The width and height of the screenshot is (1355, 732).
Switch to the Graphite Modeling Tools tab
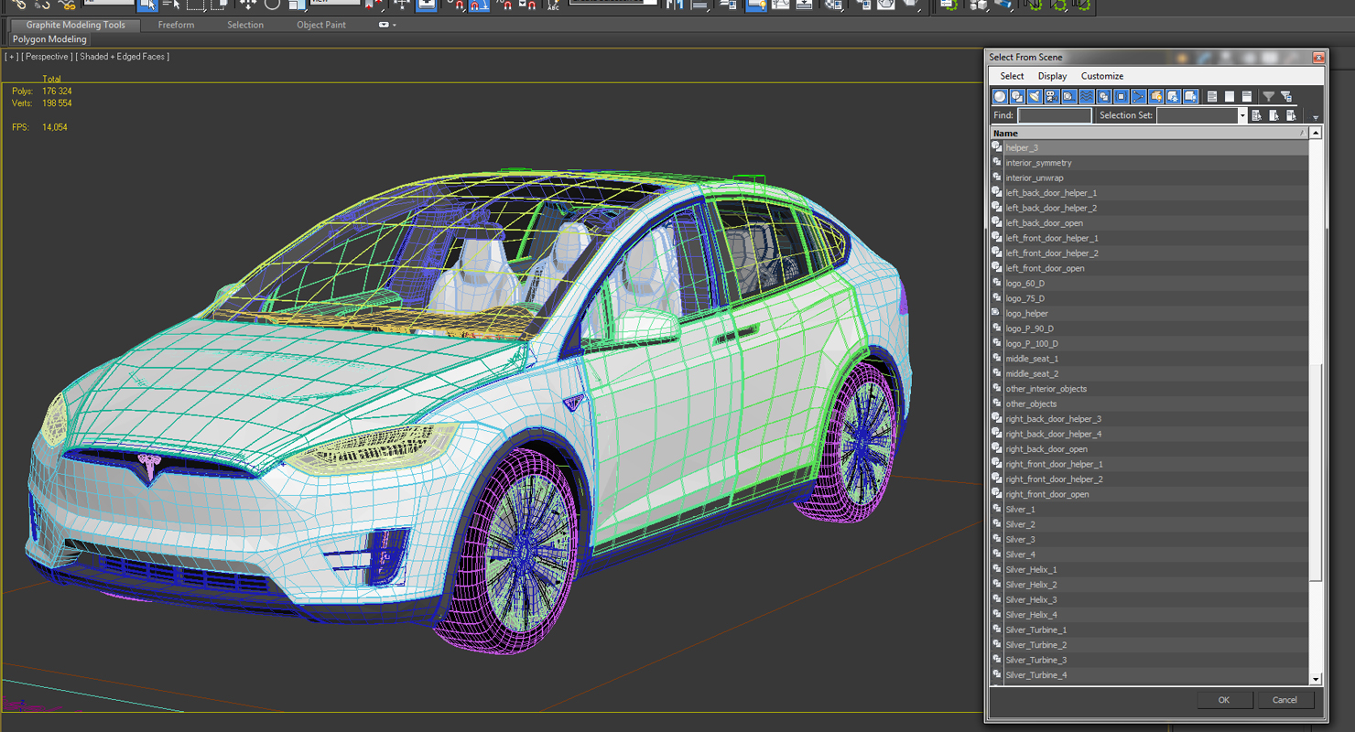click(75, 25)
